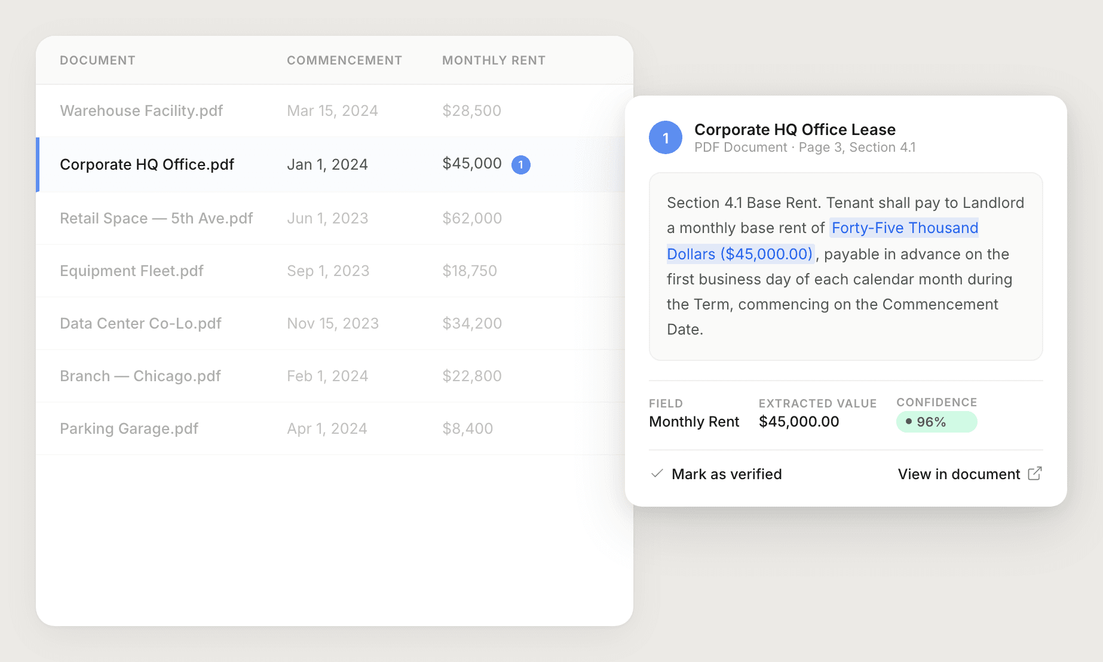This screenshot has width=1103, height=662.
Task: Click the blue citation badge next to $45,000
Action: (x=521, y=164)
